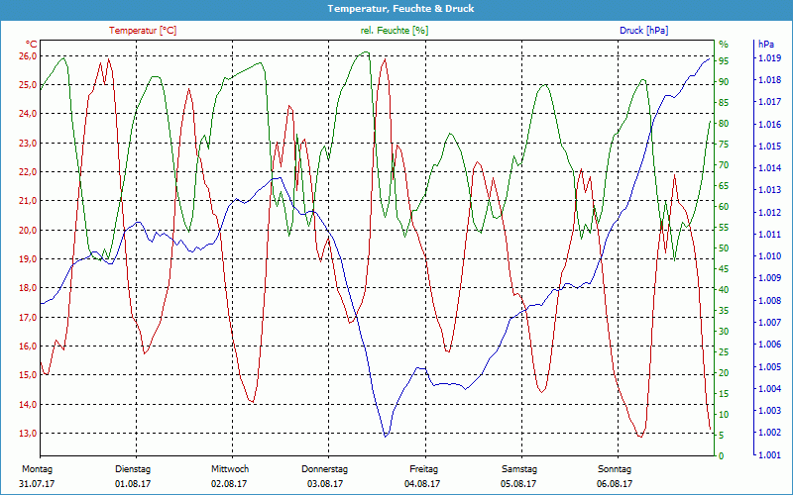Click the '15,0' temperature axis value
Viewport: 793px width, 495px height.
(28, 375)
